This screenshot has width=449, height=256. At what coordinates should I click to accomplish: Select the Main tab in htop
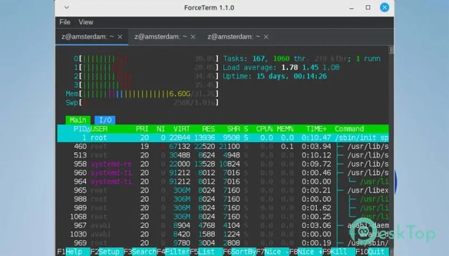pos(78,120)
